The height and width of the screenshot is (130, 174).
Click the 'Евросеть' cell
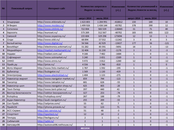(x=22, y=33)
